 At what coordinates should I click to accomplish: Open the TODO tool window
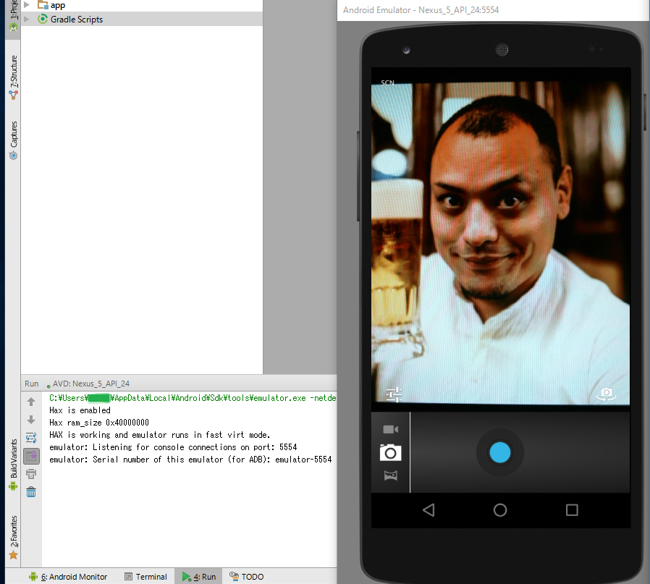pyautogui.click(x=247, y=577)
